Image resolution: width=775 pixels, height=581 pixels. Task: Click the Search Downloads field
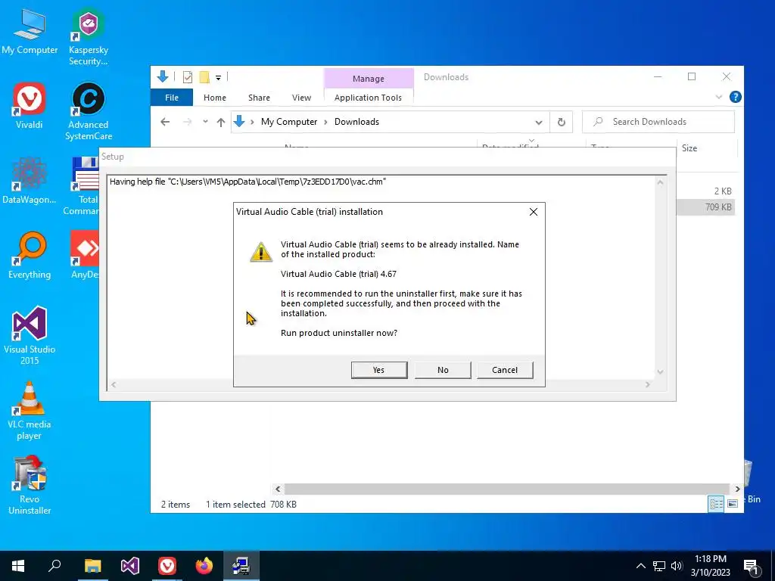point(658,122)
